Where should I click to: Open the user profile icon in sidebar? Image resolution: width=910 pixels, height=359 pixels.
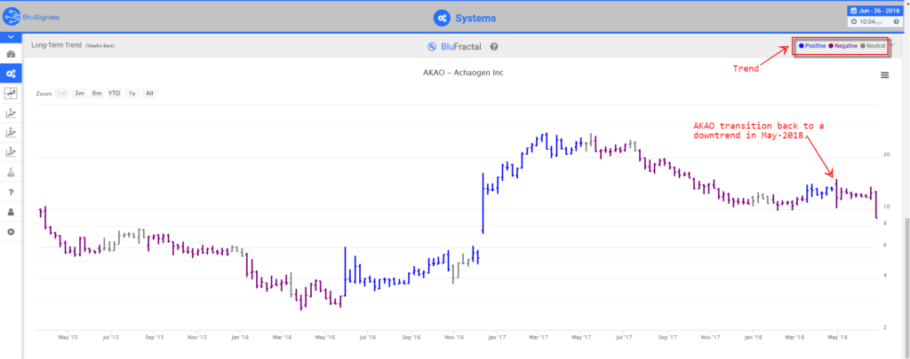click(x=11, y=212)
